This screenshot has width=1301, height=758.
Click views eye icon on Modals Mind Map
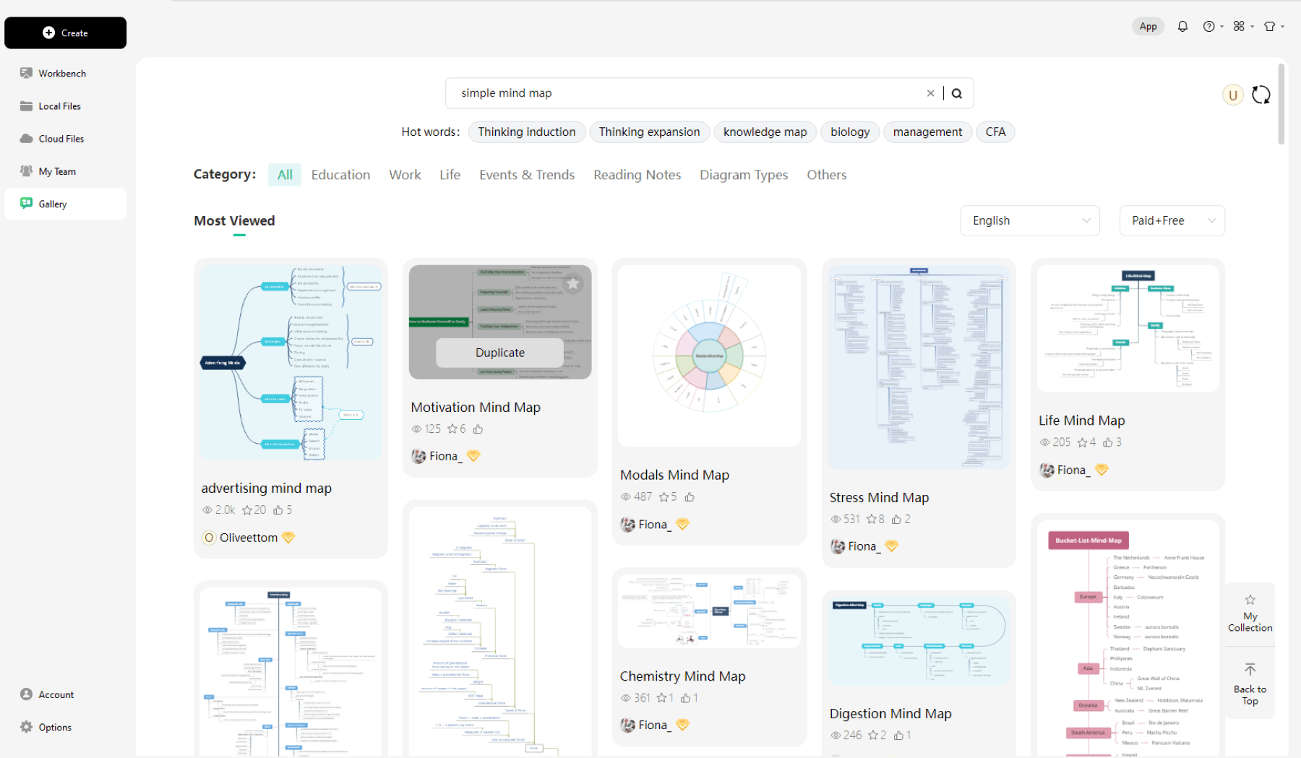pyautogui.click(x=626, y=497)
